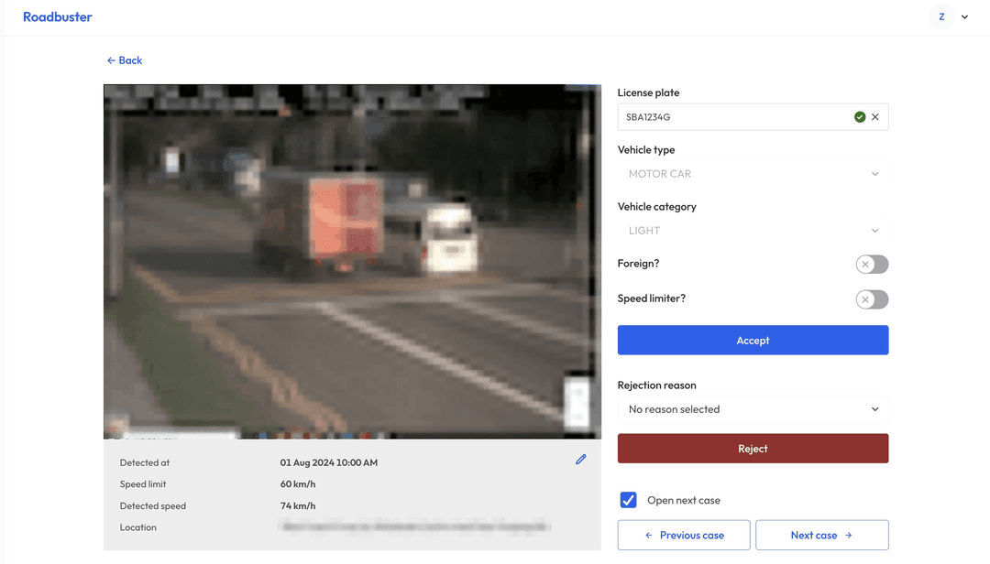Expand the Rejection reason dropdown
The height and width of the screenshot is (564, 990).
click(752, 409)
